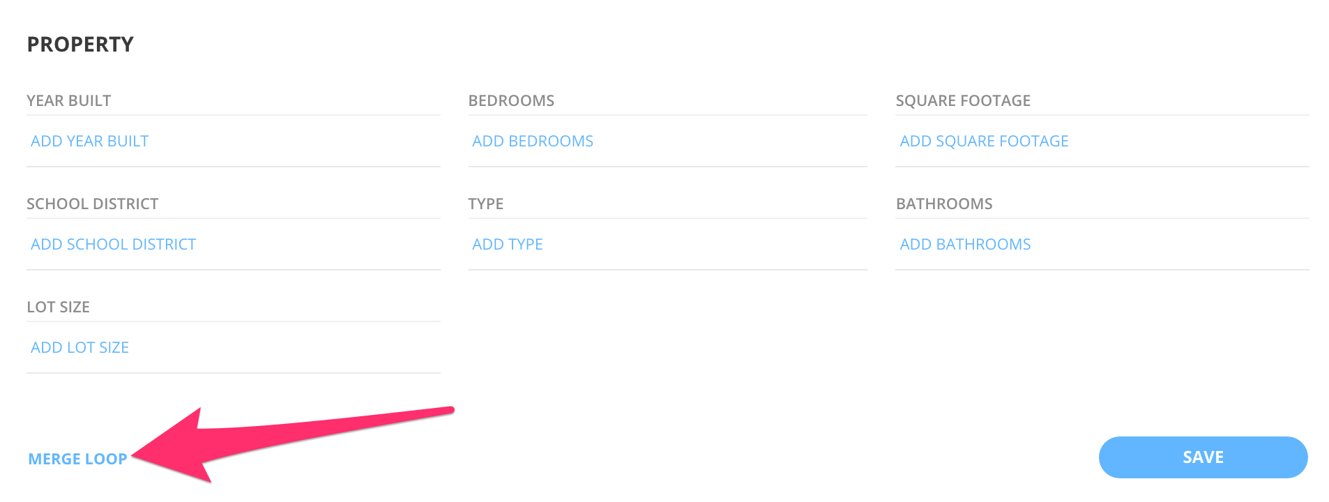
Task: Select Add Square Footage
Action: pyautogui.click(x=984, y=142)
